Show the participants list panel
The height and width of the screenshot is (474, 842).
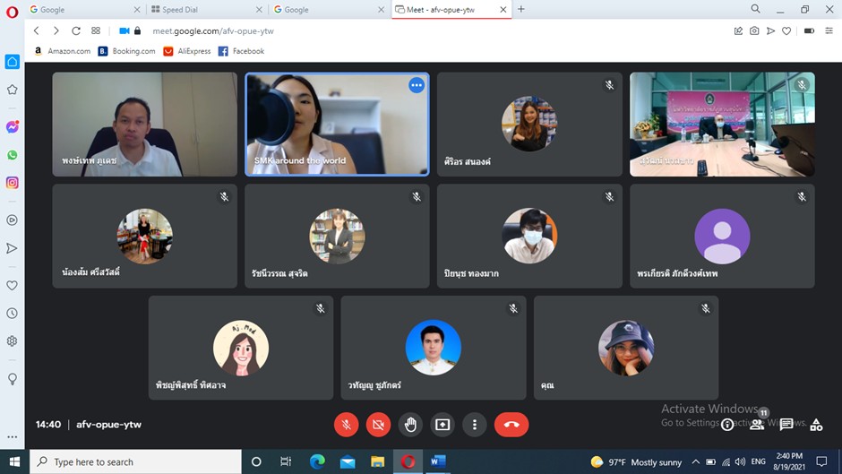(757, 425)
